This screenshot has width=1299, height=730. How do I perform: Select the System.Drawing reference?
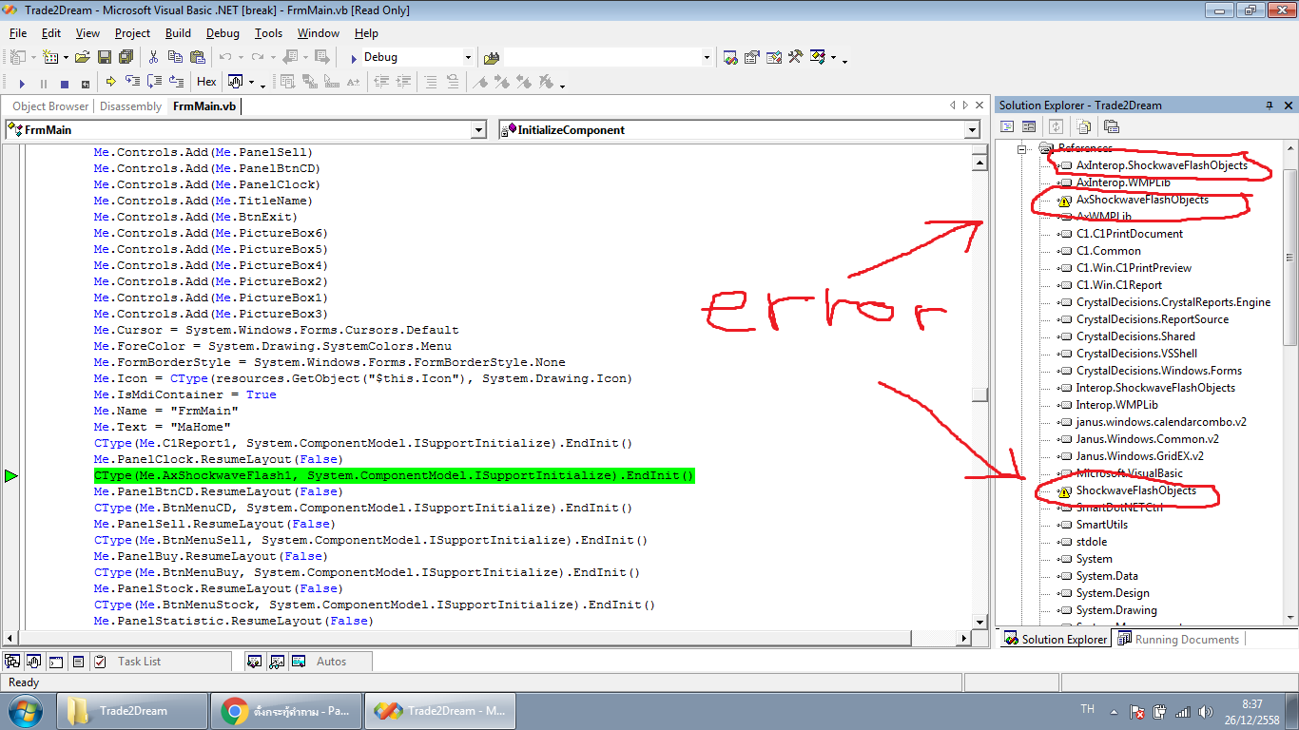(x=1116, y=610)
